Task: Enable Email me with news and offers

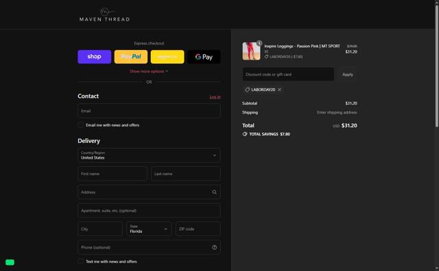Action: [x=81, y=125]
